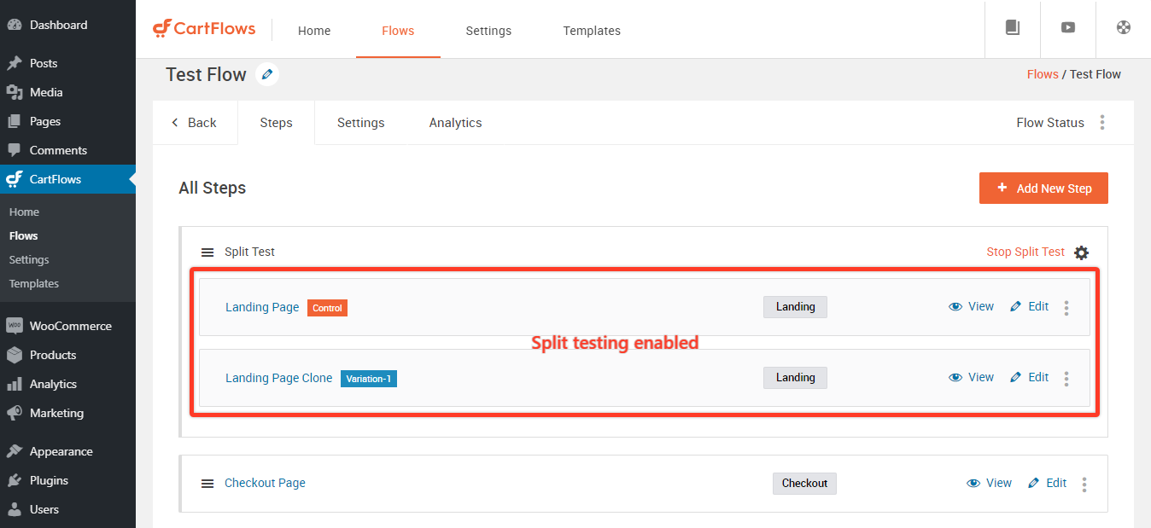Open the CartFlows documentation icon in header
The height and width of the screenshot is (528, 1151).
point(1012,27)
